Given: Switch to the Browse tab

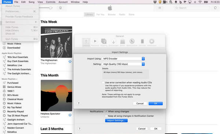Looking at the screenshot, I should (112, 14).
